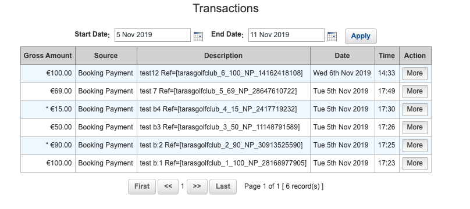Click the Time column header
The image size is (470, 209).
click(387, 56)
